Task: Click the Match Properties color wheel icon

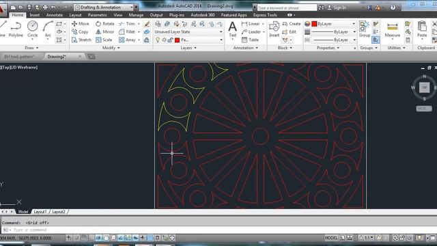Action: pyautogui.click(x=307, y=24)
